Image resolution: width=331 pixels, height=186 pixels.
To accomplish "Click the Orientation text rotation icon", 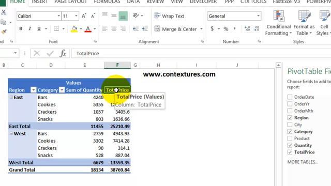I will [x=136, y=16].
